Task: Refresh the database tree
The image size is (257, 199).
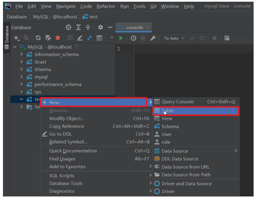Action: [x=38, y=38]
